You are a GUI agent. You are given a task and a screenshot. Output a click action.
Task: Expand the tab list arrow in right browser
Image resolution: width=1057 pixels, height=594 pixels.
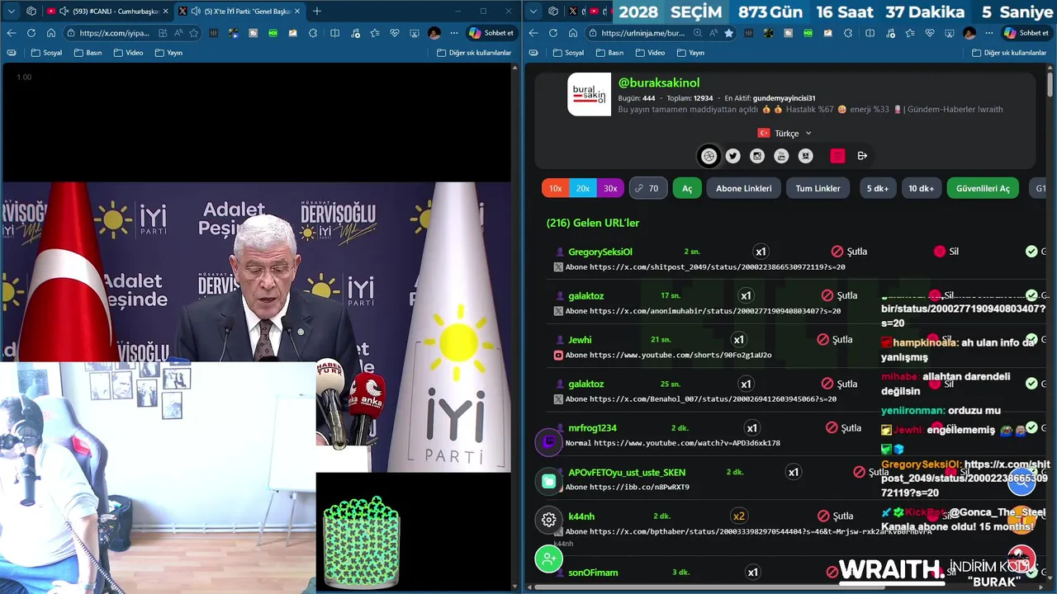(x=533, y=11)
